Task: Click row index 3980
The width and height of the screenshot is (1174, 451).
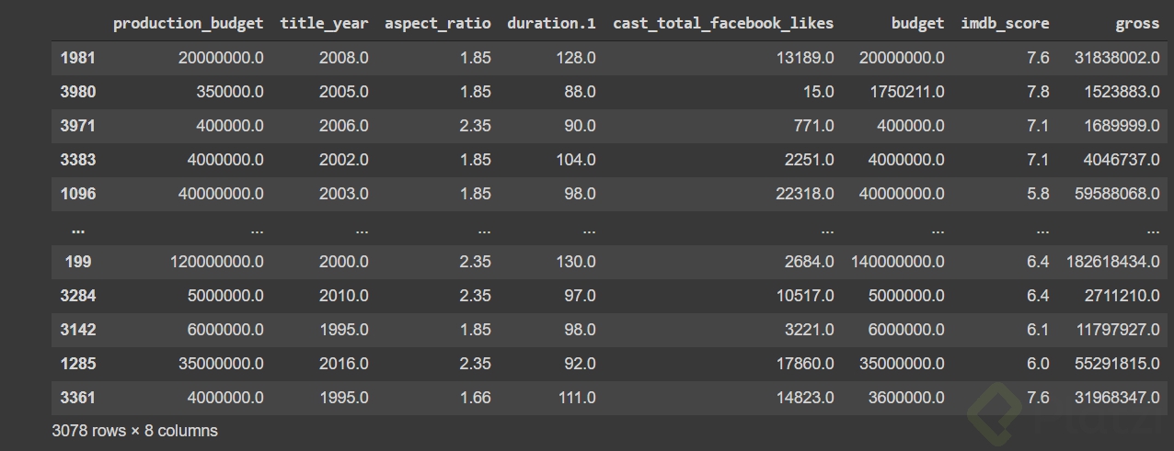Action: tap(78, 92)
